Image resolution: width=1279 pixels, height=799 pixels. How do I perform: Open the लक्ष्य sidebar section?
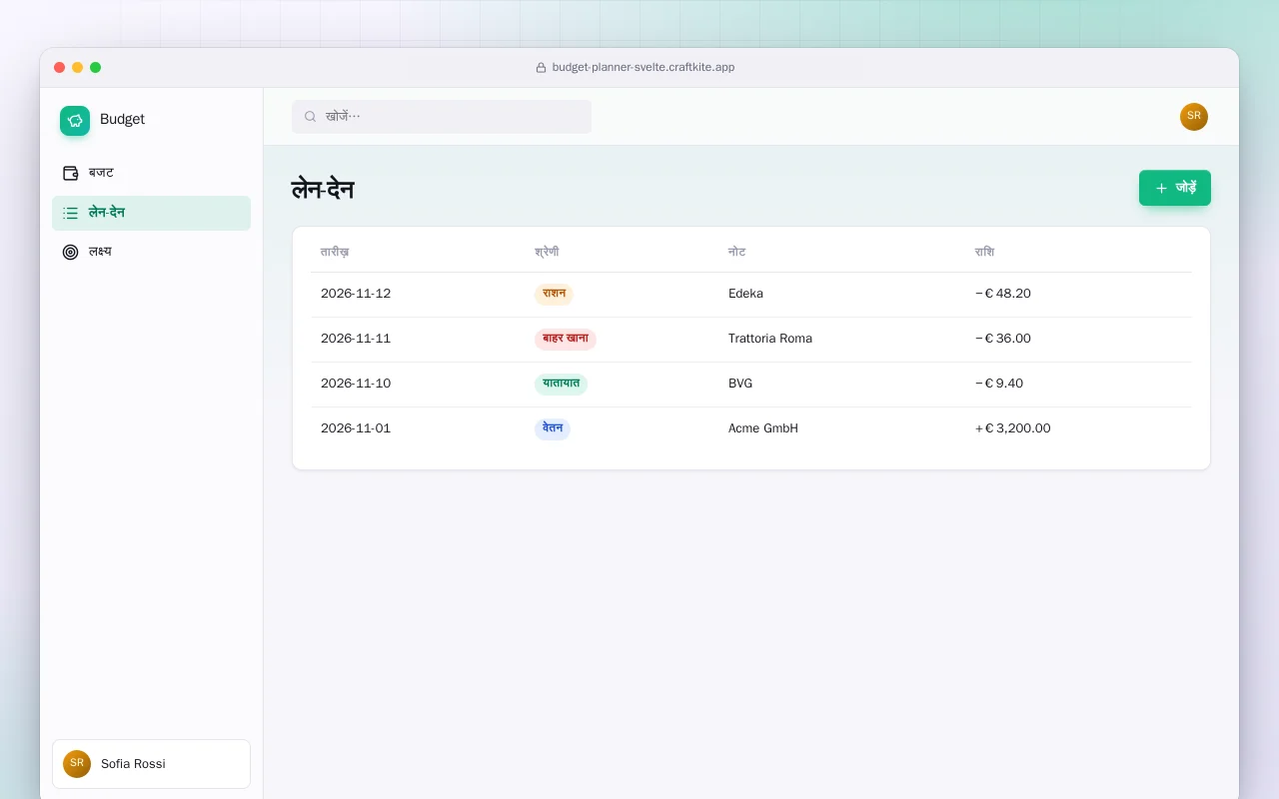pos(151,252)
